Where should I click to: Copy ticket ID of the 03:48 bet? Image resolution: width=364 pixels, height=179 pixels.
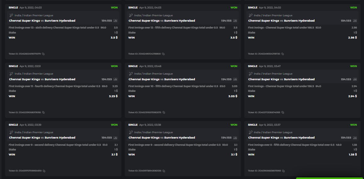click(x=164, y=112)
